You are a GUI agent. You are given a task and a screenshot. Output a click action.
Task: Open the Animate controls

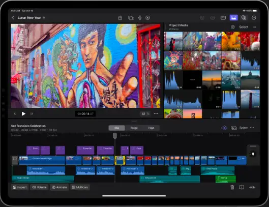(59, 187)
